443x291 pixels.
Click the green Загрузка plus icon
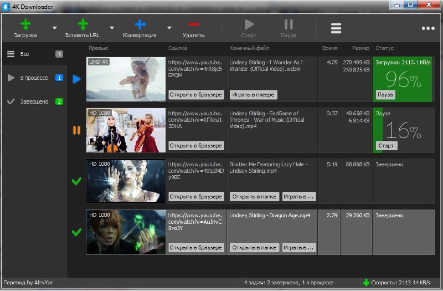point(25,24)
